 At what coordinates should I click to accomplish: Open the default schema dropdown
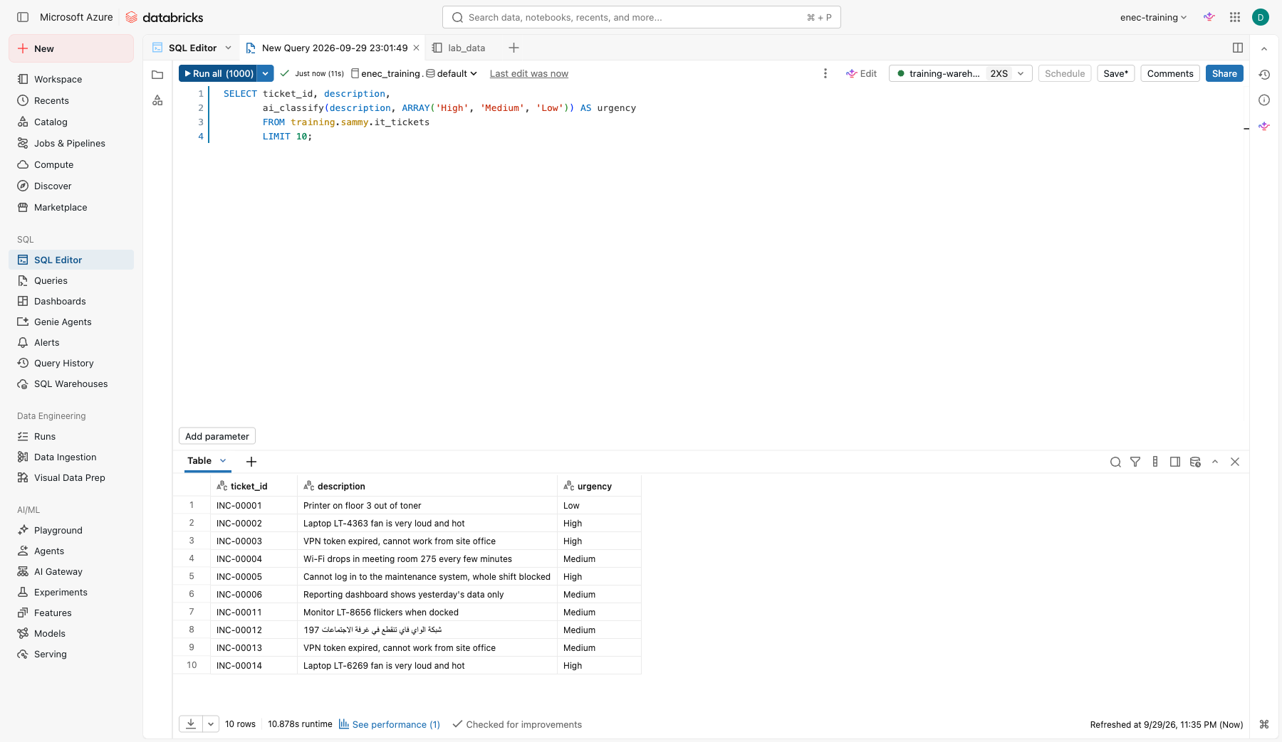[x=452, y=73]
